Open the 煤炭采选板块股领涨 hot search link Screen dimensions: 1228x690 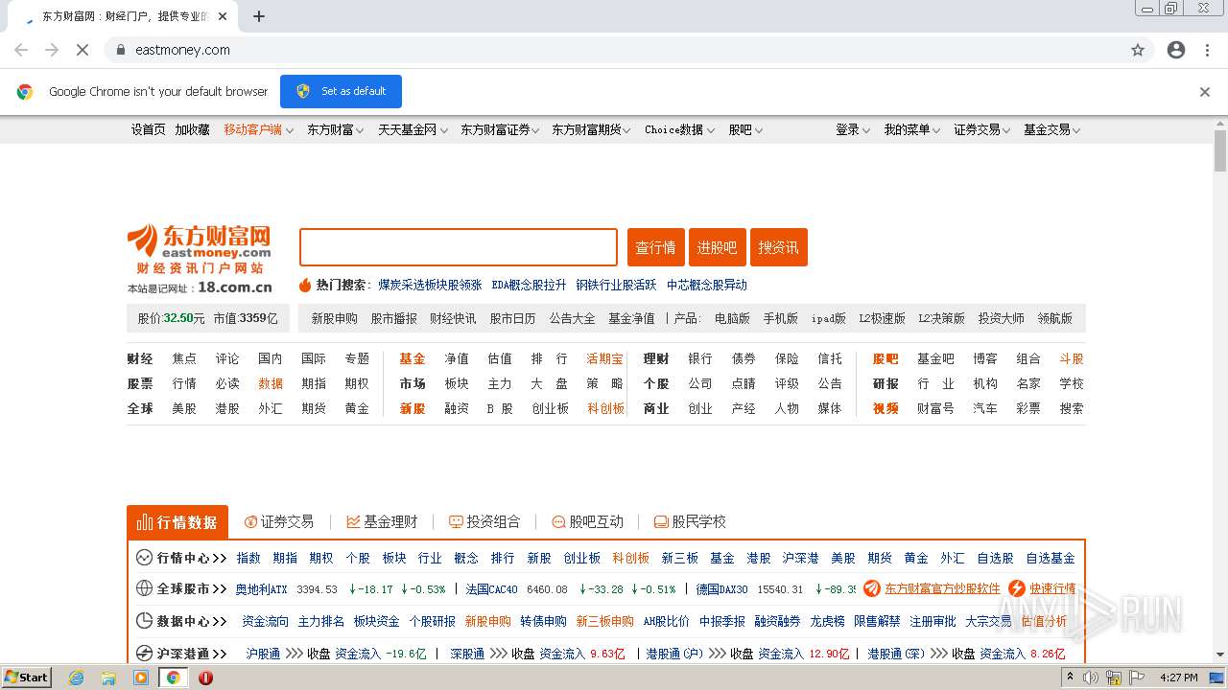(430, 285)
